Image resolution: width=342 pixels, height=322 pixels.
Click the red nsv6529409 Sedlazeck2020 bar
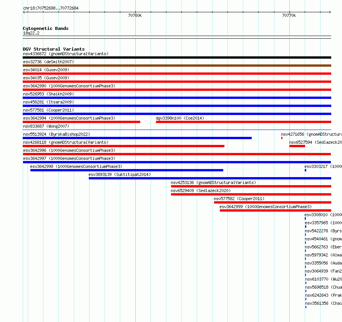coord(251,194)
